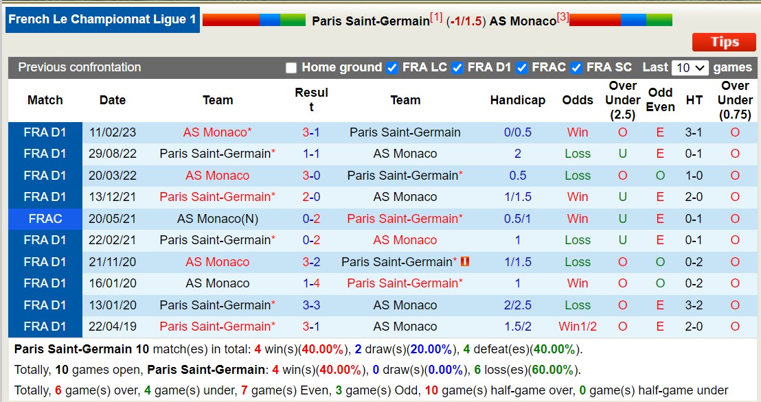Click the FRAC league label in the 20/05/21 row
The height and width of the screenshot is (402, 761).
tap(45, 218)
